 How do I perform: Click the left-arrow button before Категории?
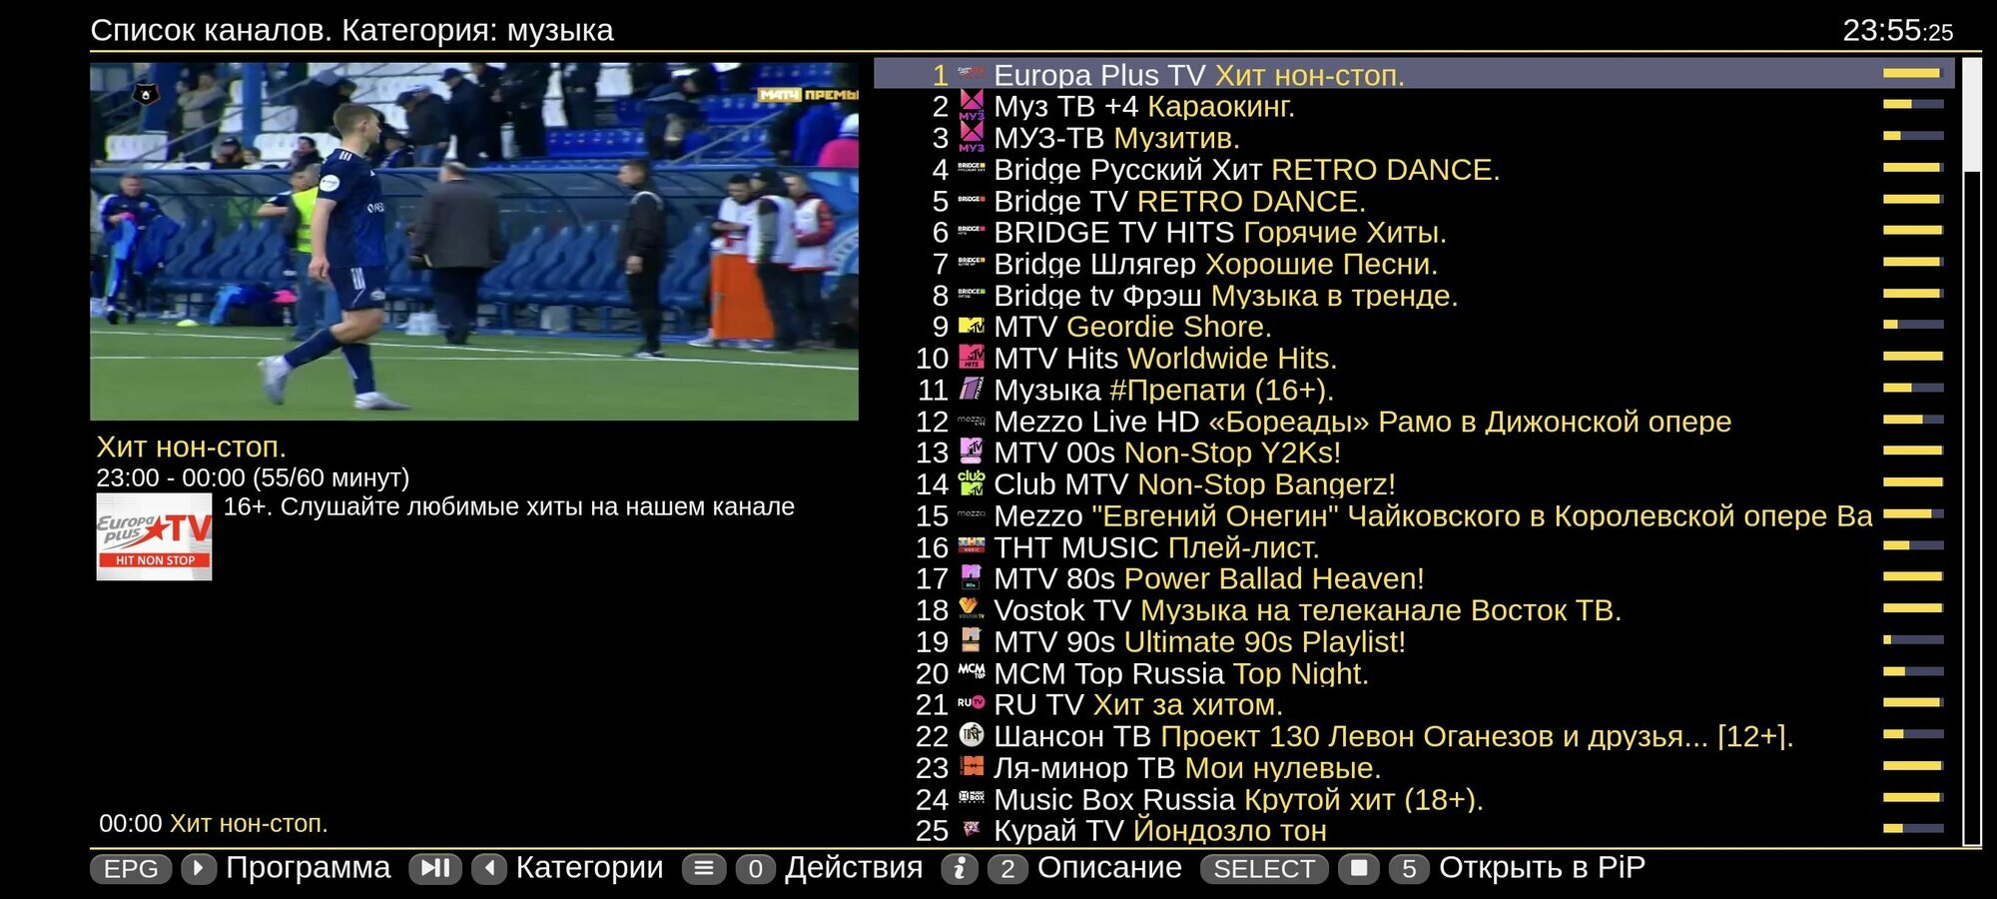point(489,869)
